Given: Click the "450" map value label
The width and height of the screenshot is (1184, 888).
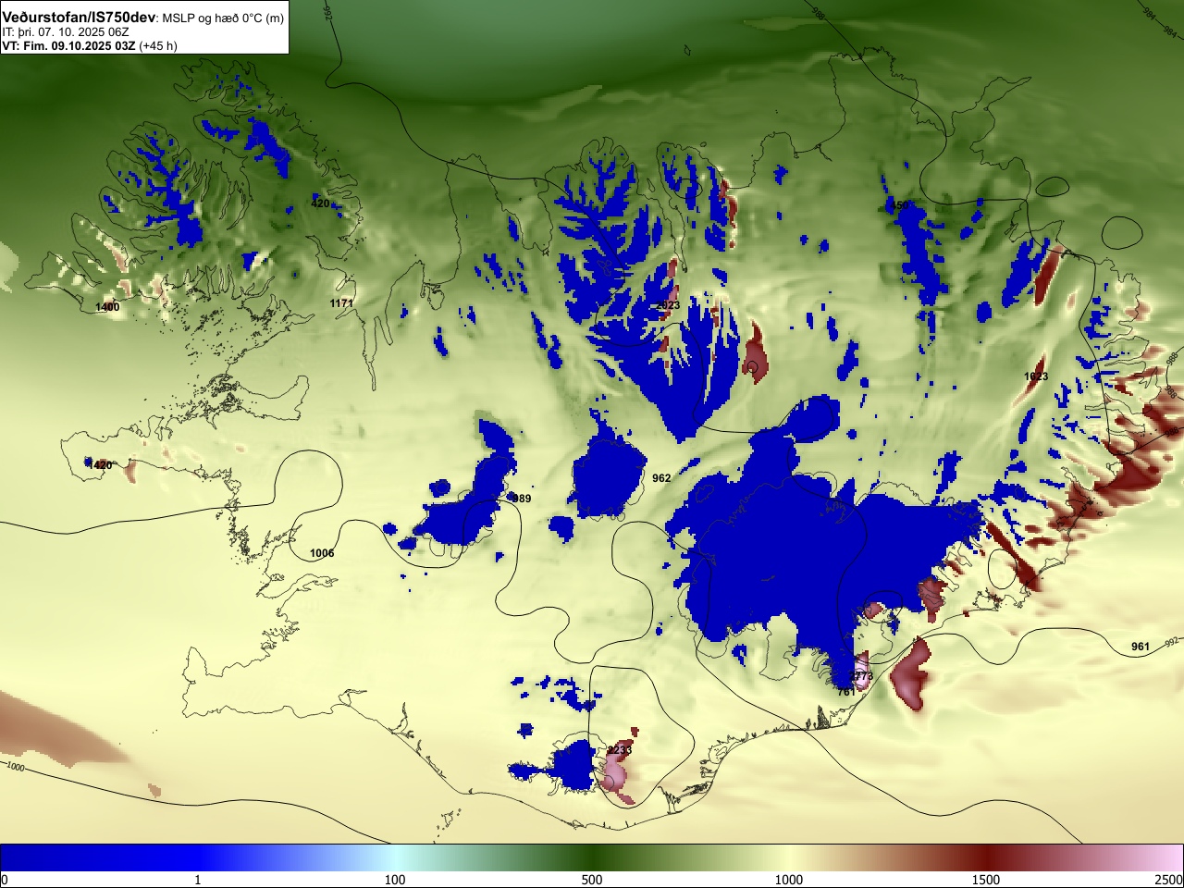Looking at the screenshot, I should pos(899,205).
